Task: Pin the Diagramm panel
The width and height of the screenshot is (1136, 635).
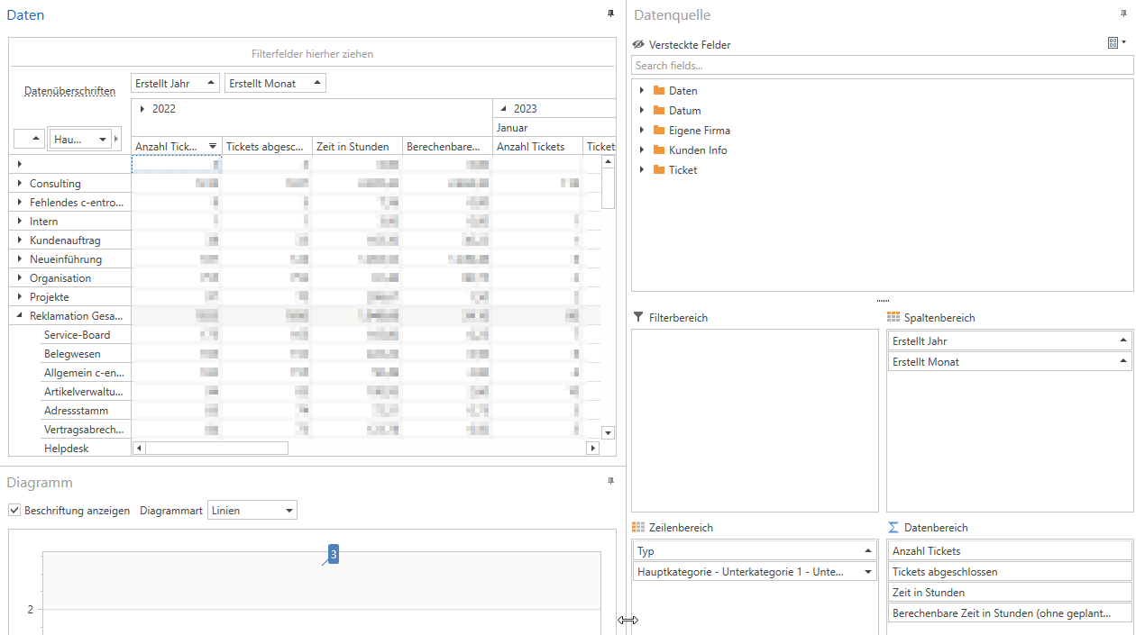Action: (610, 481)
